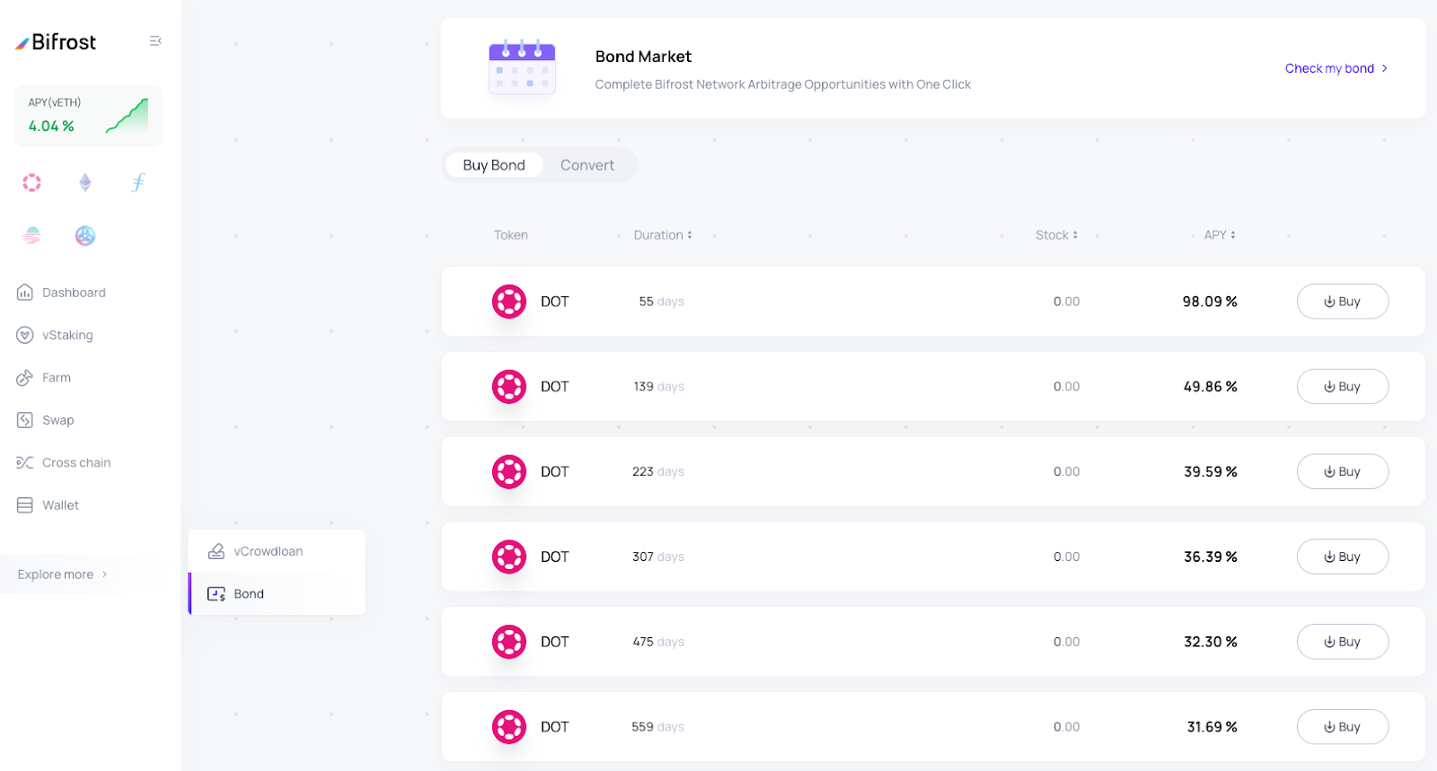Image resolution: width=1437 pixels, height=771 pixels.
Task: Switch to the Buy Bond tab
Action: click(494, 165)
